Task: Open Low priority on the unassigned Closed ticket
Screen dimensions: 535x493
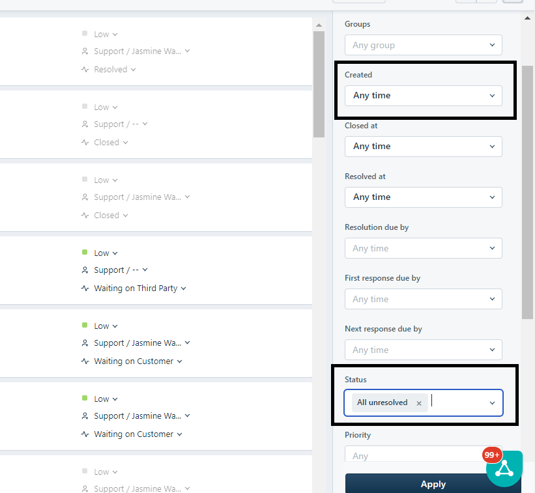Action: pos(106,107)
